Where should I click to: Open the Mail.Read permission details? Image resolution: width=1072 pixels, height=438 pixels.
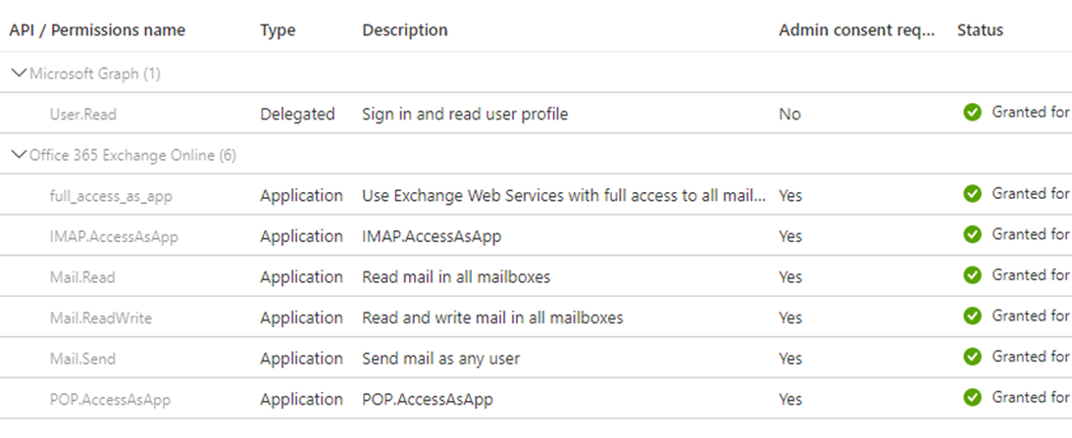tap(82, 277)
